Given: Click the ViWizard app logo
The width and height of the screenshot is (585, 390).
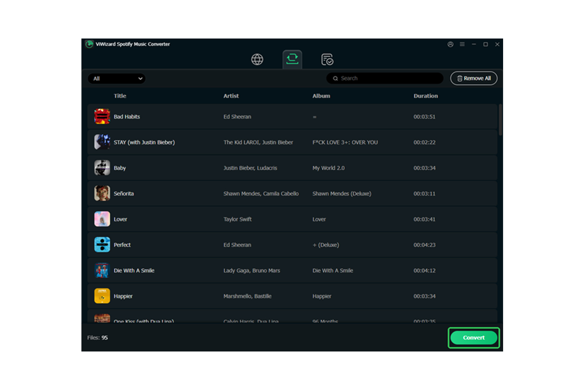Looking at the screenshot, I should 89,44.
